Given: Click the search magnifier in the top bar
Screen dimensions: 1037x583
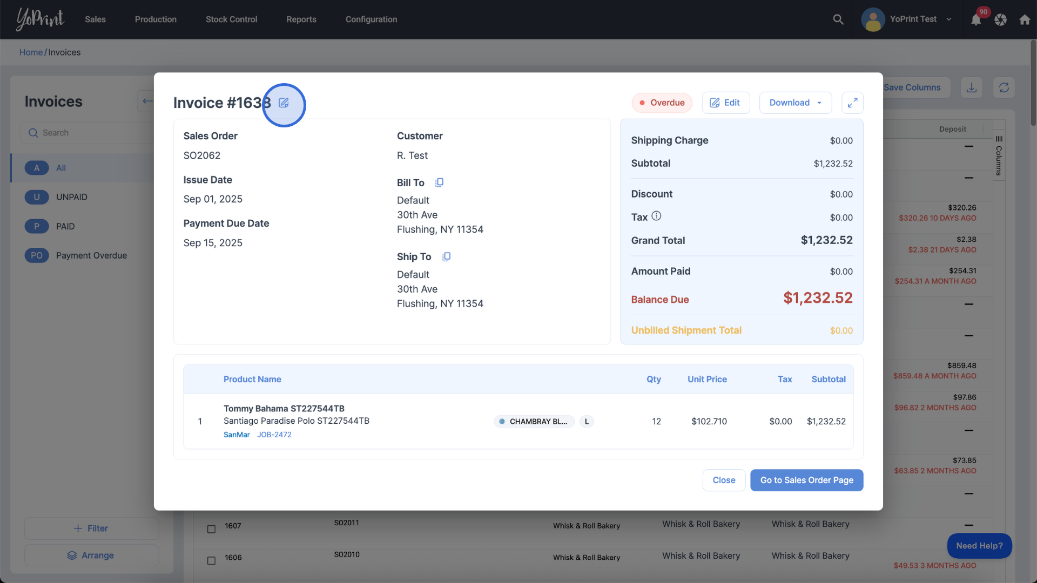Looking at the screenshot, I should tap(838, 19).
